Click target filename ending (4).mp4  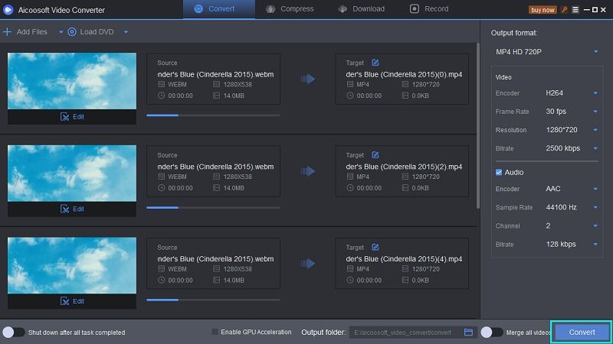click(x=404, y=259)
